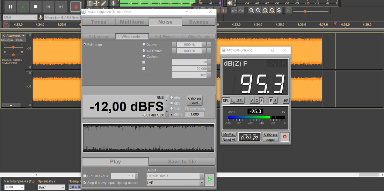Open the Аудиотрек track menu dropdown
This screenshot has height=191, width=384.
[x=16, y=36]
